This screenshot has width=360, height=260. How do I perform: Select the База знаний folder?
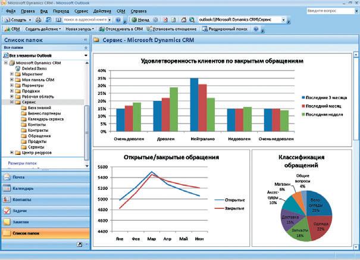(x=39, y=107)
